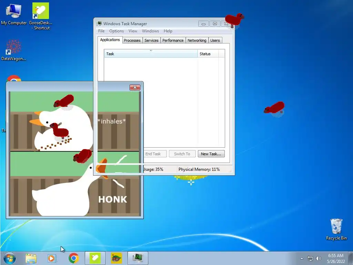Open the Help menu in Task Manager

coord(168,31)
